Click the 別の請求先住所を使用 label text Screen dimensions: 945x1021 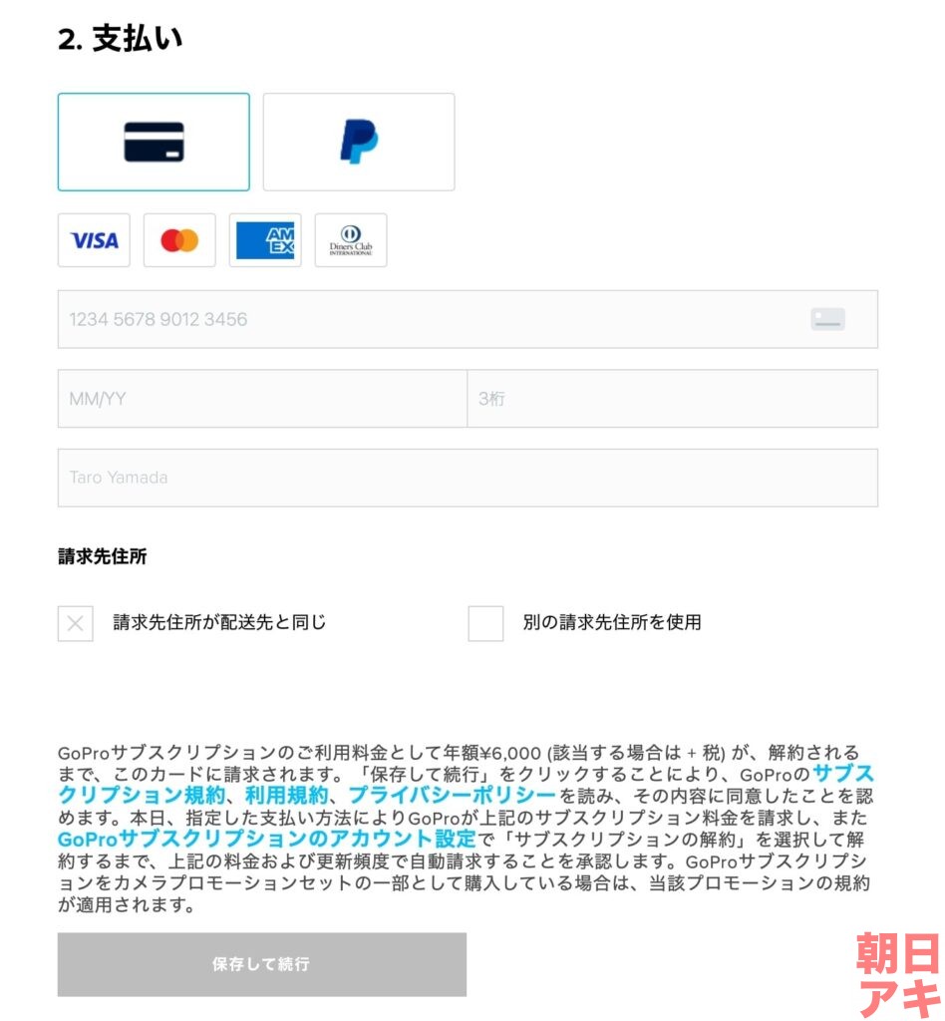point(612,622)
